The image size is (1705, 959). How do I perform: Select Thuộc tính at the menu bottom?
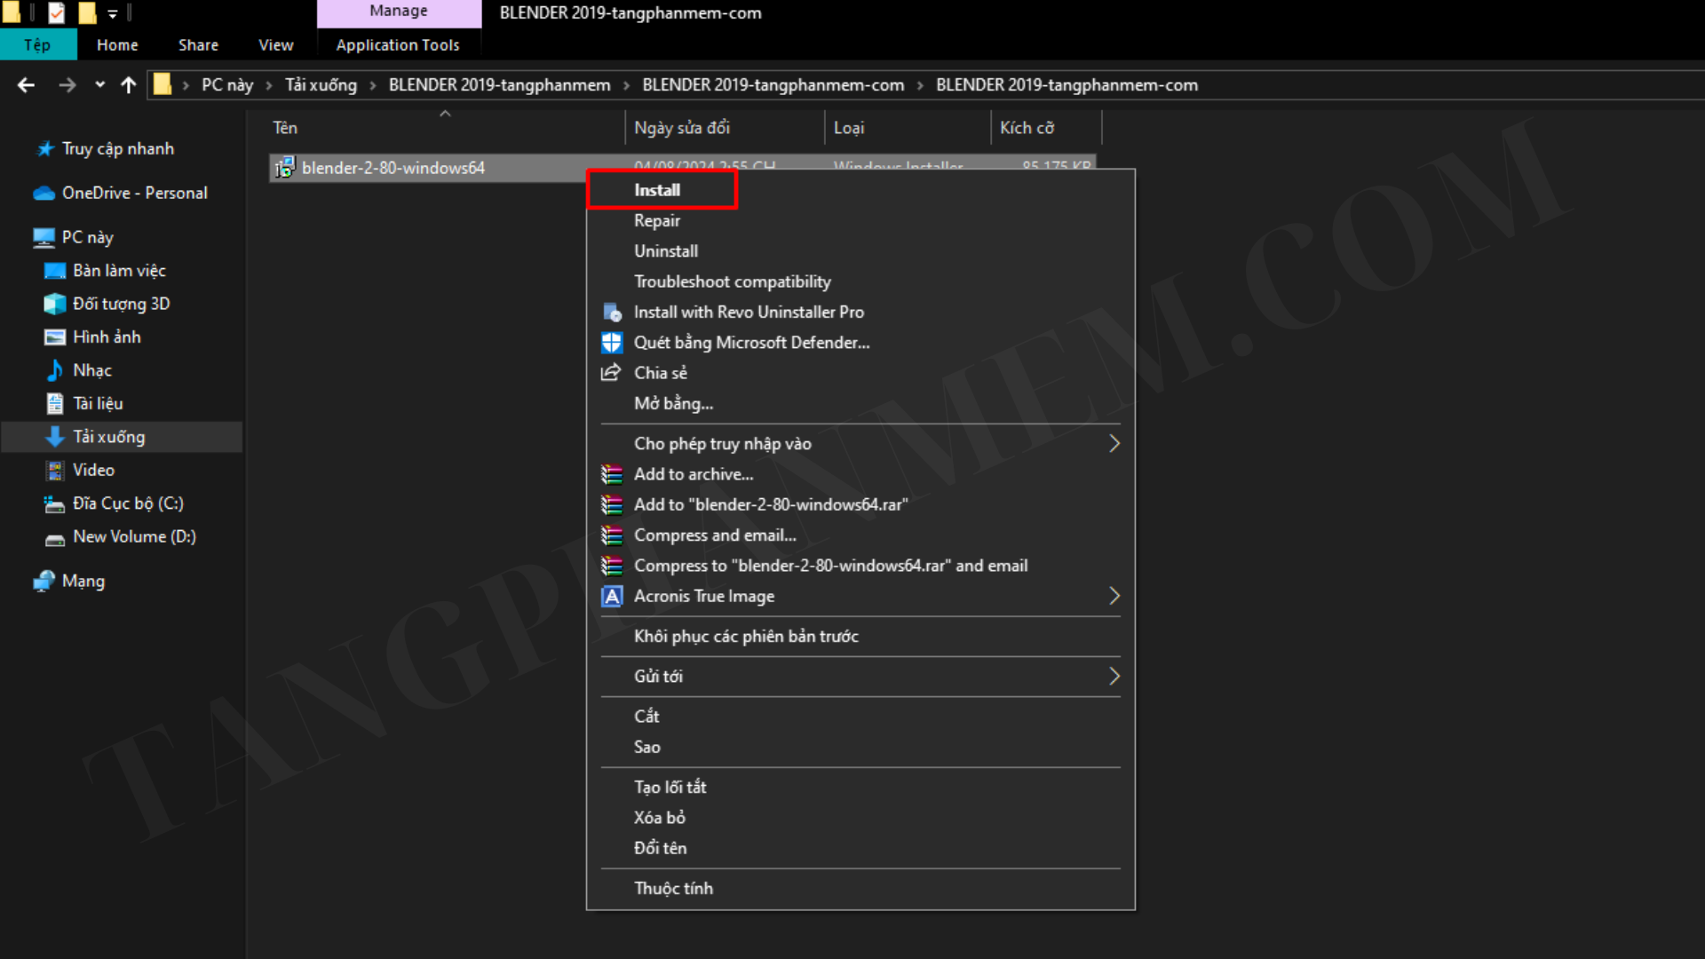point(673,889)
